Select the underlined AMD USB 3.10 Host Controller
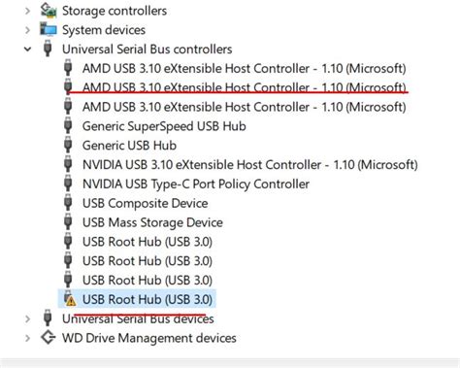 [x=245, y=87]
